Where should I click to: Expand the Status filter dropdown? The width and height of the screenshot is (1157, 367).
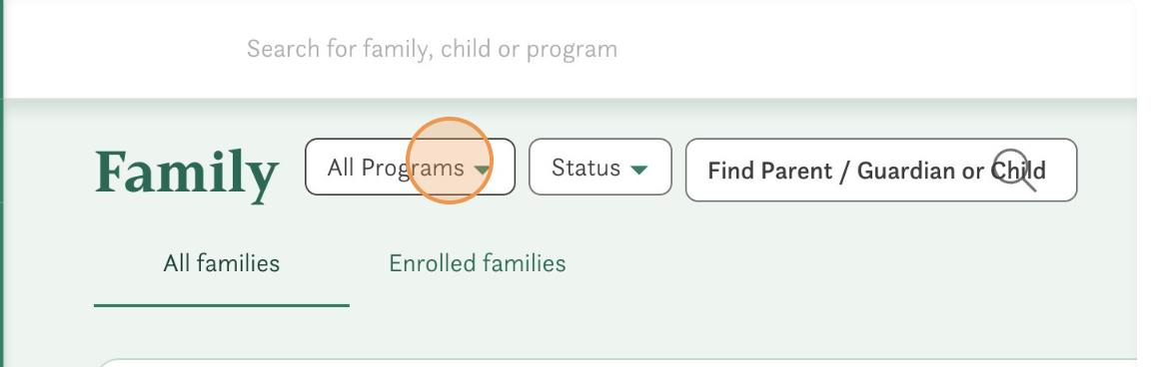click(x=599, y=168)
